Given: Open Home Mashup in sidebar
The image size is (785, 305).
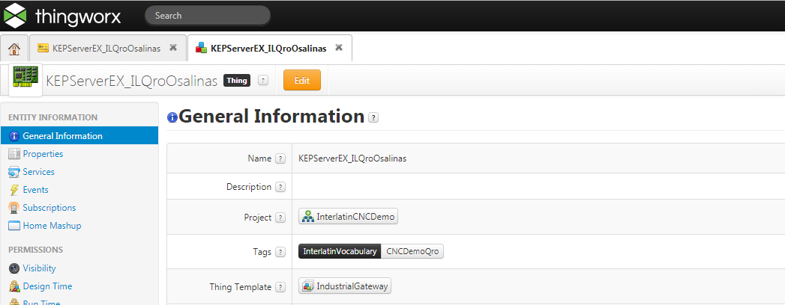Looking at the screenshot, I should coord(52,226).
